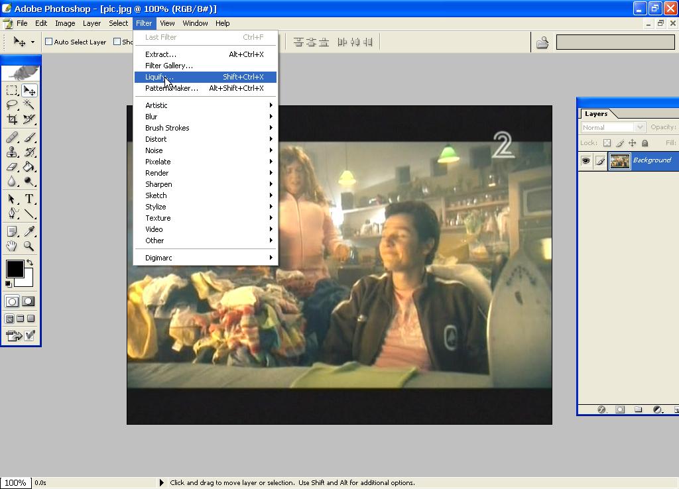
Task: Select the Horizontal Type tool
Action: click(x=29, y=199)
